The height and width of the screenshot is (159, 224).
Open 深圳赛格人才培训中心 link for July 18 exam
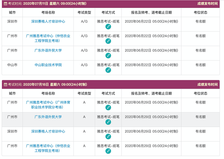48,131
